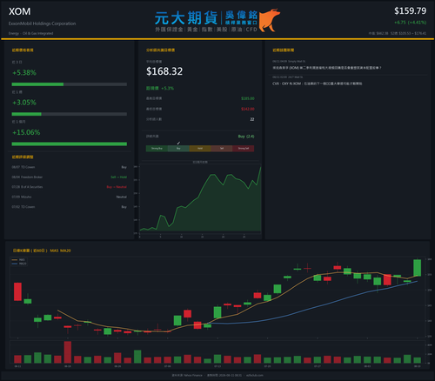The image size is (435, 381).
Task: Click the 07/28 B of A Securities row
Action: [70, 187]
